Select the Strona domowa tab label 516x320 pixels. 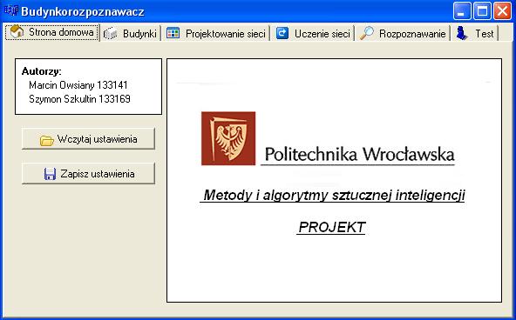tap(61, 32)
